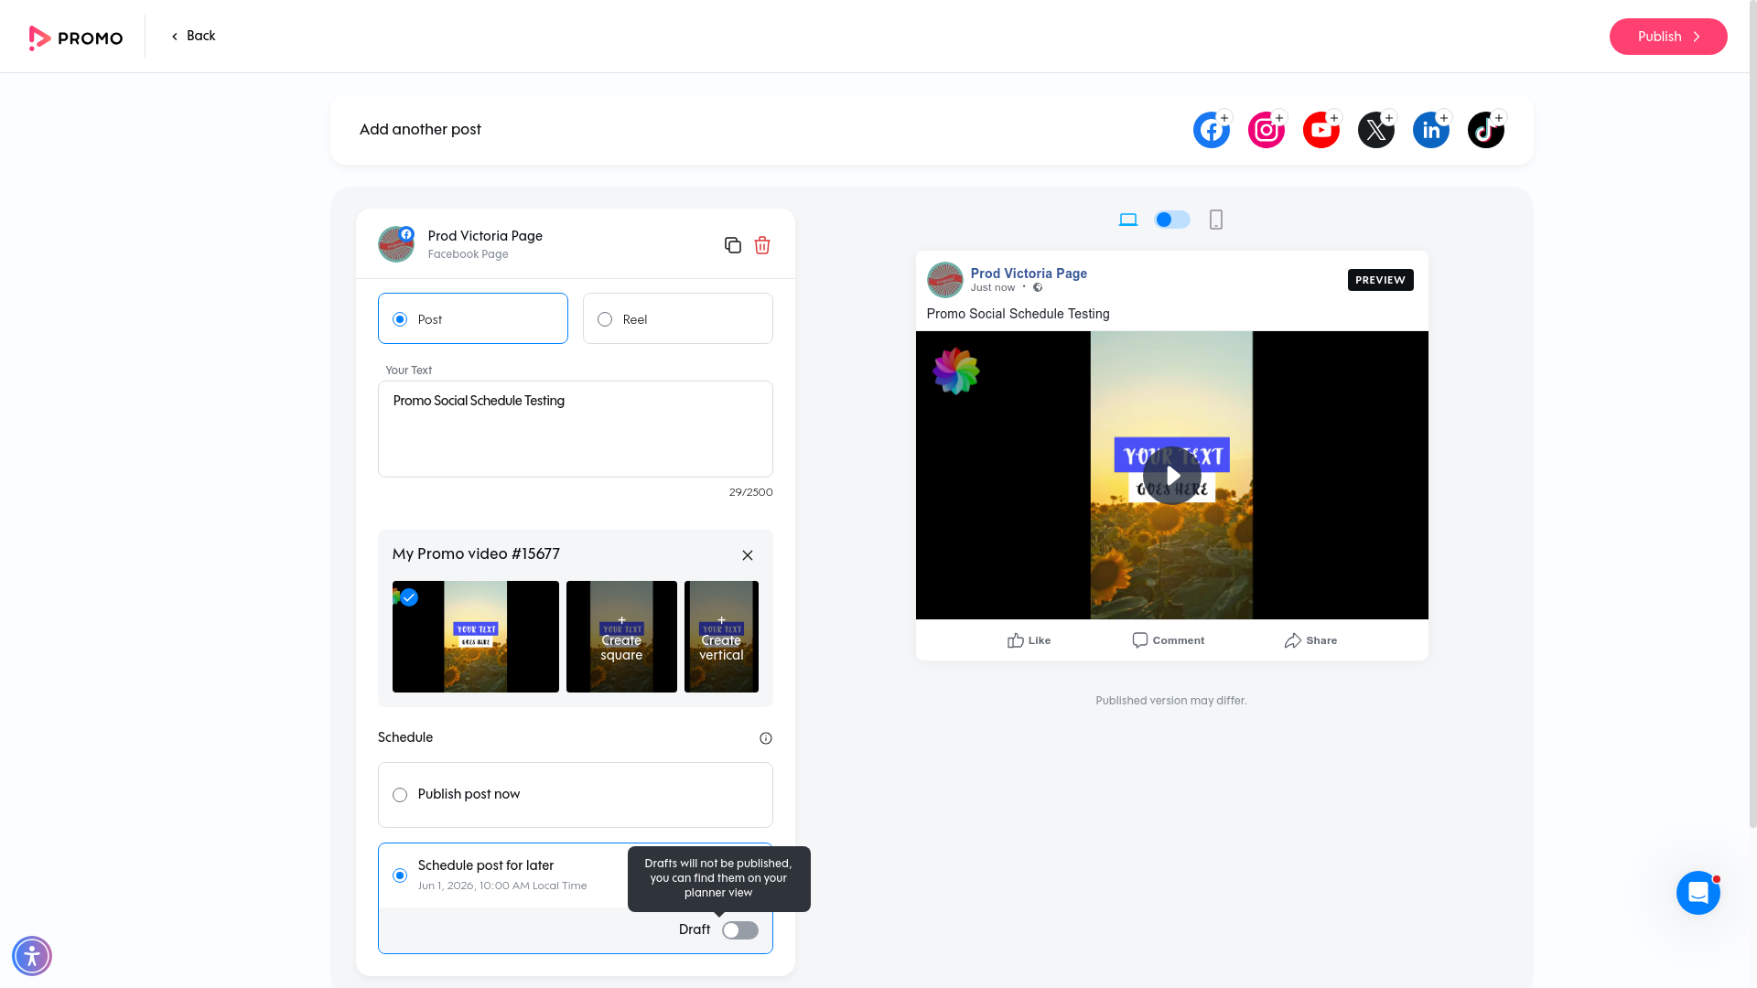Open the accessibility menu
Viewport: 1757px width, 988px height.
[x=32, y=955]
